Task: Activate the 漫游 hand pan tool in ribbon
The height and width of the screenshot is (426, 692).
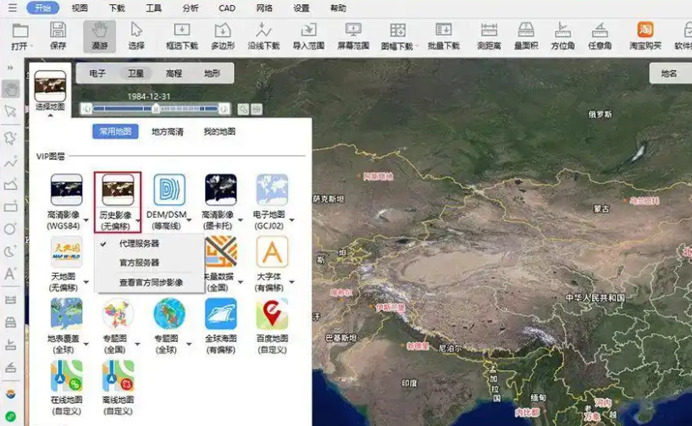Action: (99, 36)
